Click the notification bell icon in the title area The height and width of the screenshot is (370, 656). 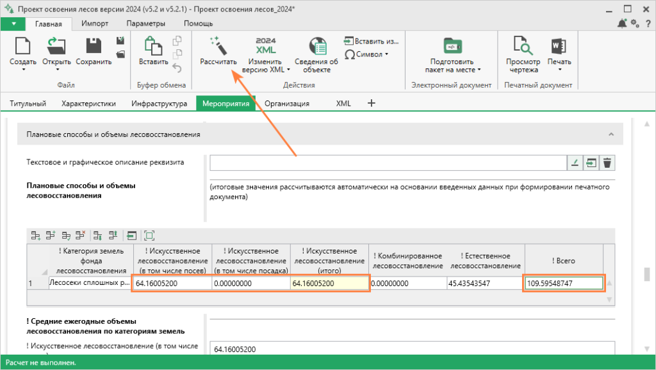point(622,24)
